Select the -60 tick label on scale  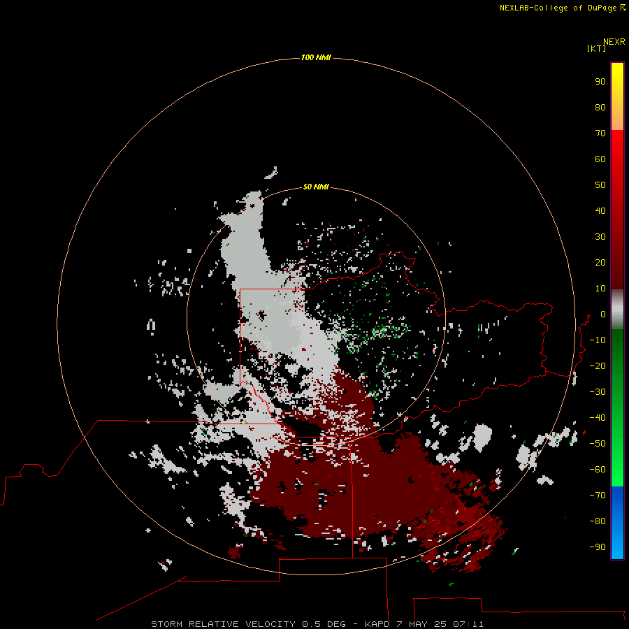(x=598, y=470)
